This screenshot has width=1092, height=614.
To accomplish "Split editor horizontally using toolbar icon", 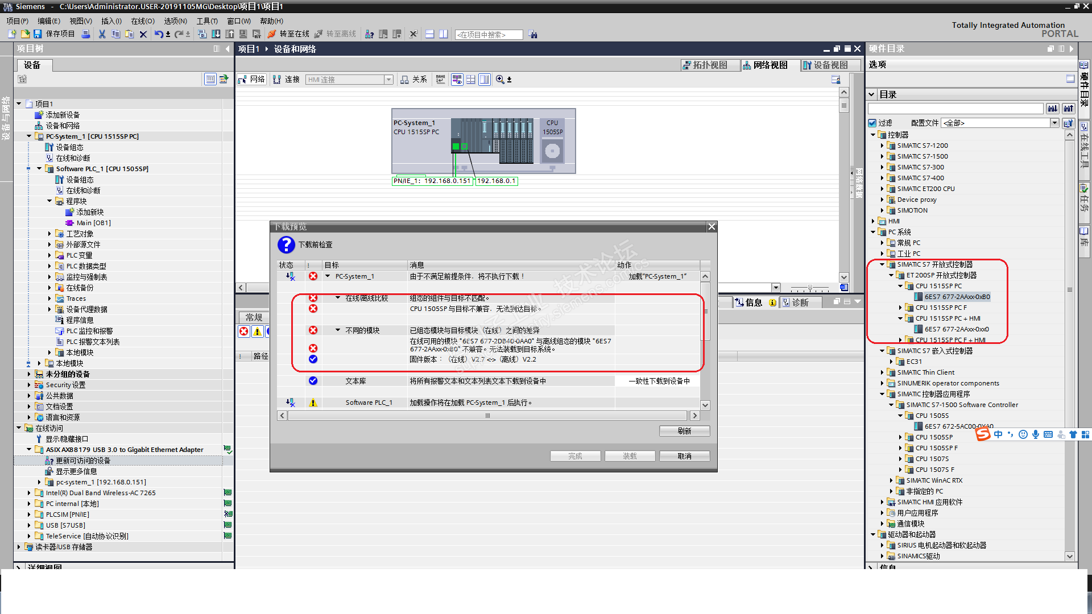I will point(430,34).
